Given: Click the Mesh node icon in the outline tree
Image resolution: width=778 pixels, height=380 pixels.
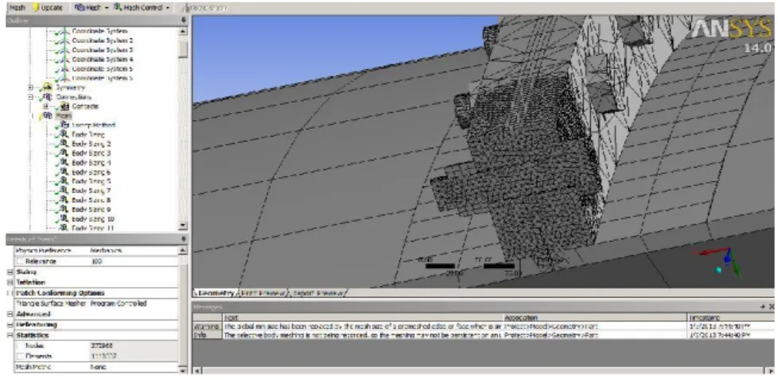Looking at the screenshot, I should (48, 115).
